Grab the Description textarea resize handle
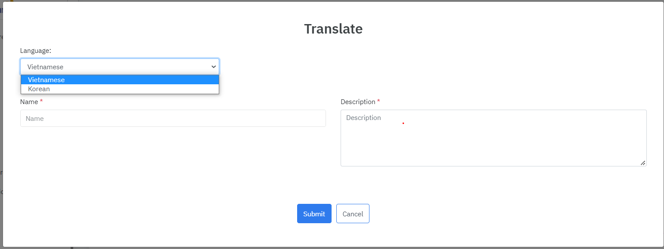The width and height of the screenshot is (664, 249). click(643, 163)
